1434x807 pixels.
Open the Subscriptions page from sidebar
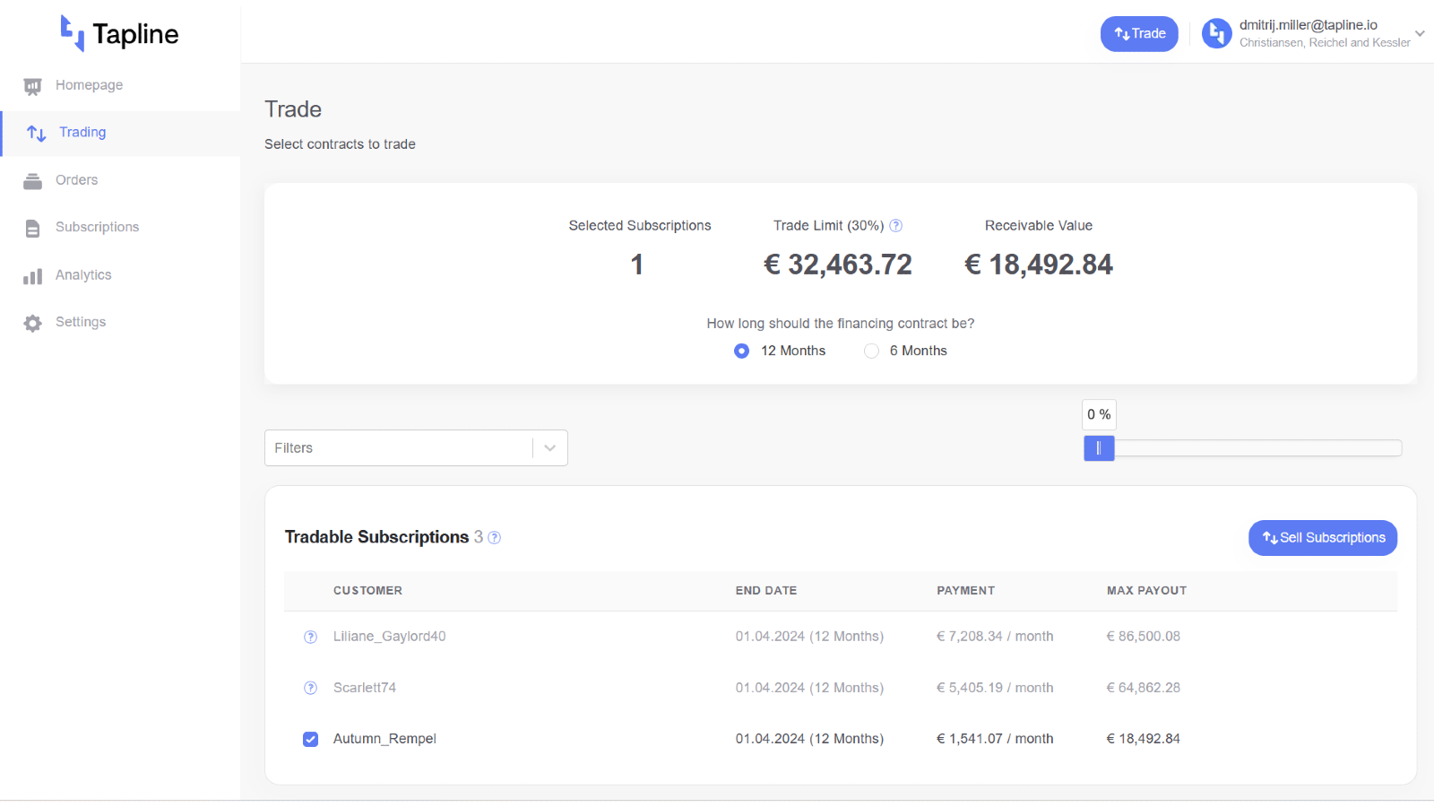(x=97, y=228)
